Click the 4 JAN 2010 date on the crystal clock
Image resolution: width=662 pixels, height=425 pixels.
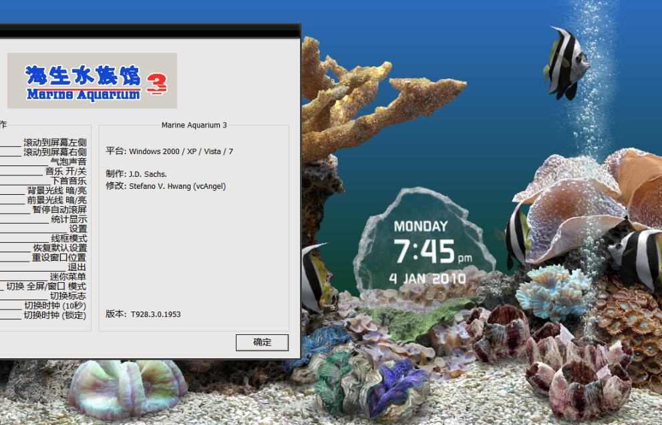tap(428, 278)
